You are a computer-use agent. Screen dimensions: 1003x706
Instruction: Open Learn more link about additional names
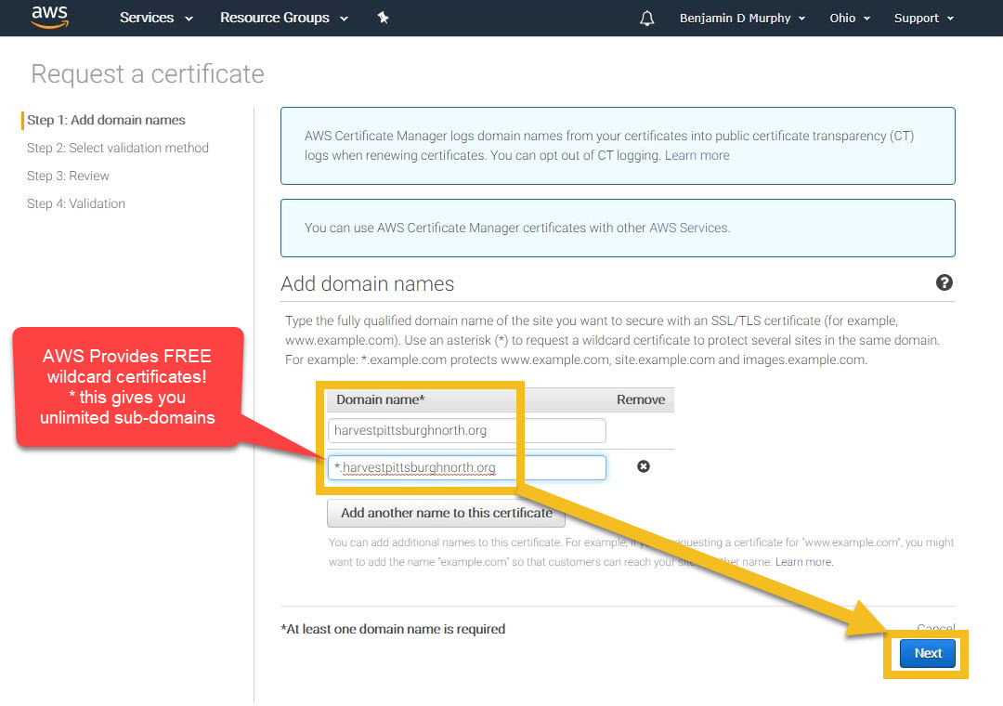tap(803, 562)
